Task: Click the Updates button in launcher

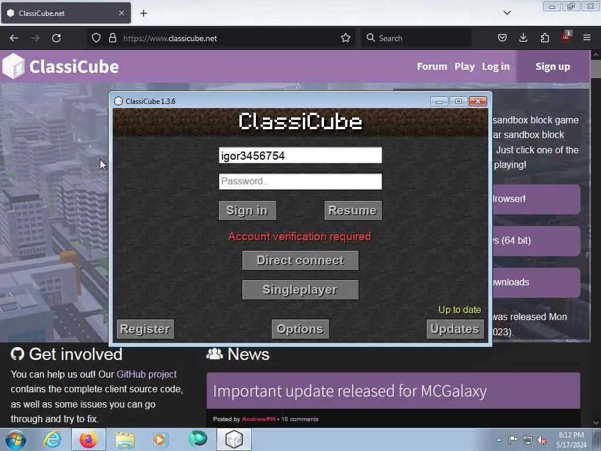Action: (x=455, y=329)
